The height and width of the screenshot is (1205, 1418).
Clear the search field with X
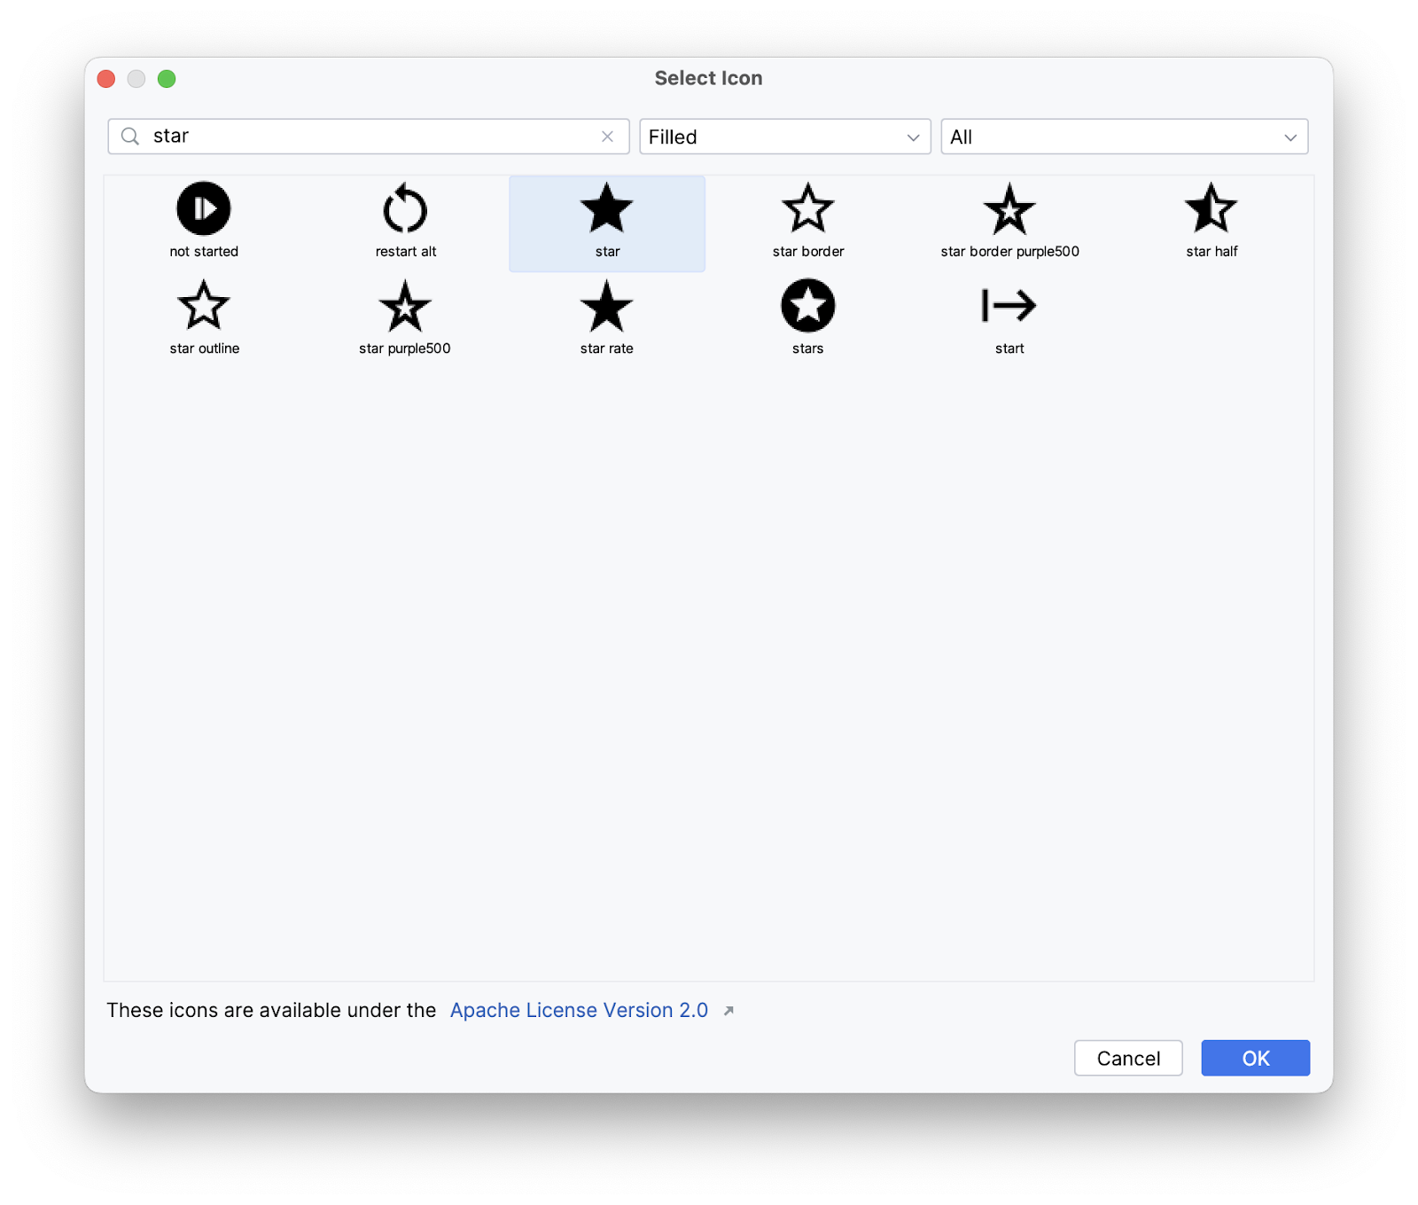tap(607, 137)
